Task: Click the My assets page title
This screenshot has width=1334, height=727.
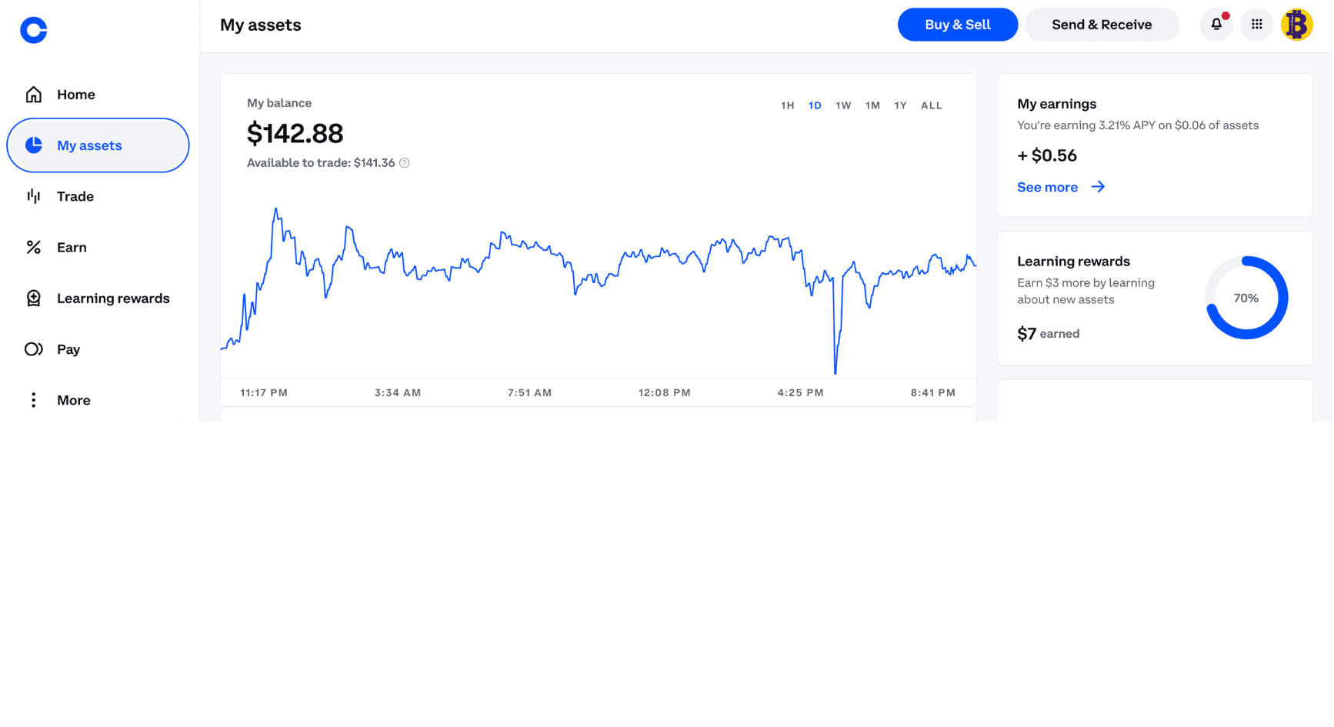Action: coord(261,25)
